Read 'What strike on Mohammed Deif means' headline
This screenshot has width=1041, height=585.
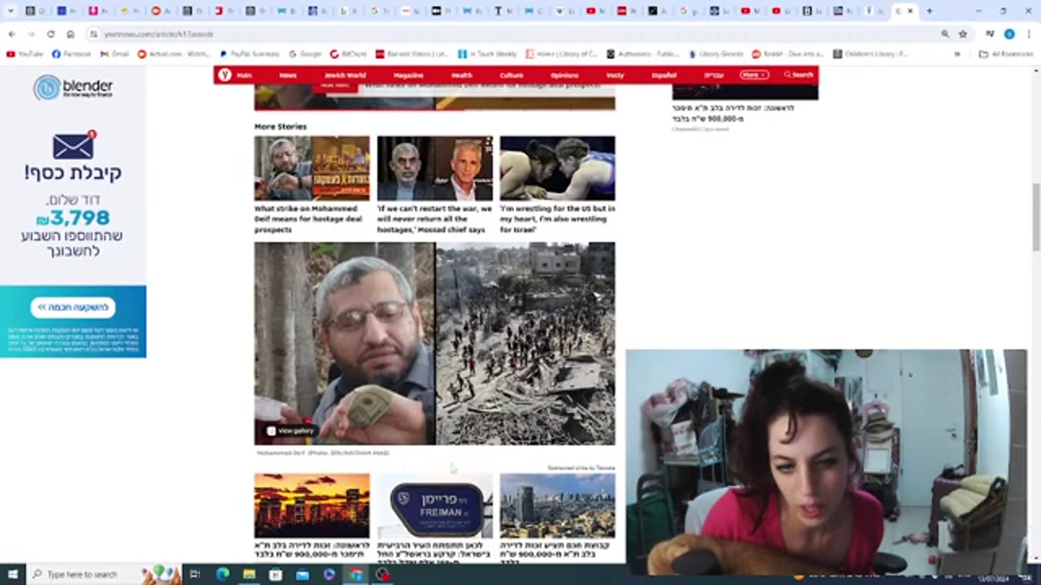tap(309, 219)
